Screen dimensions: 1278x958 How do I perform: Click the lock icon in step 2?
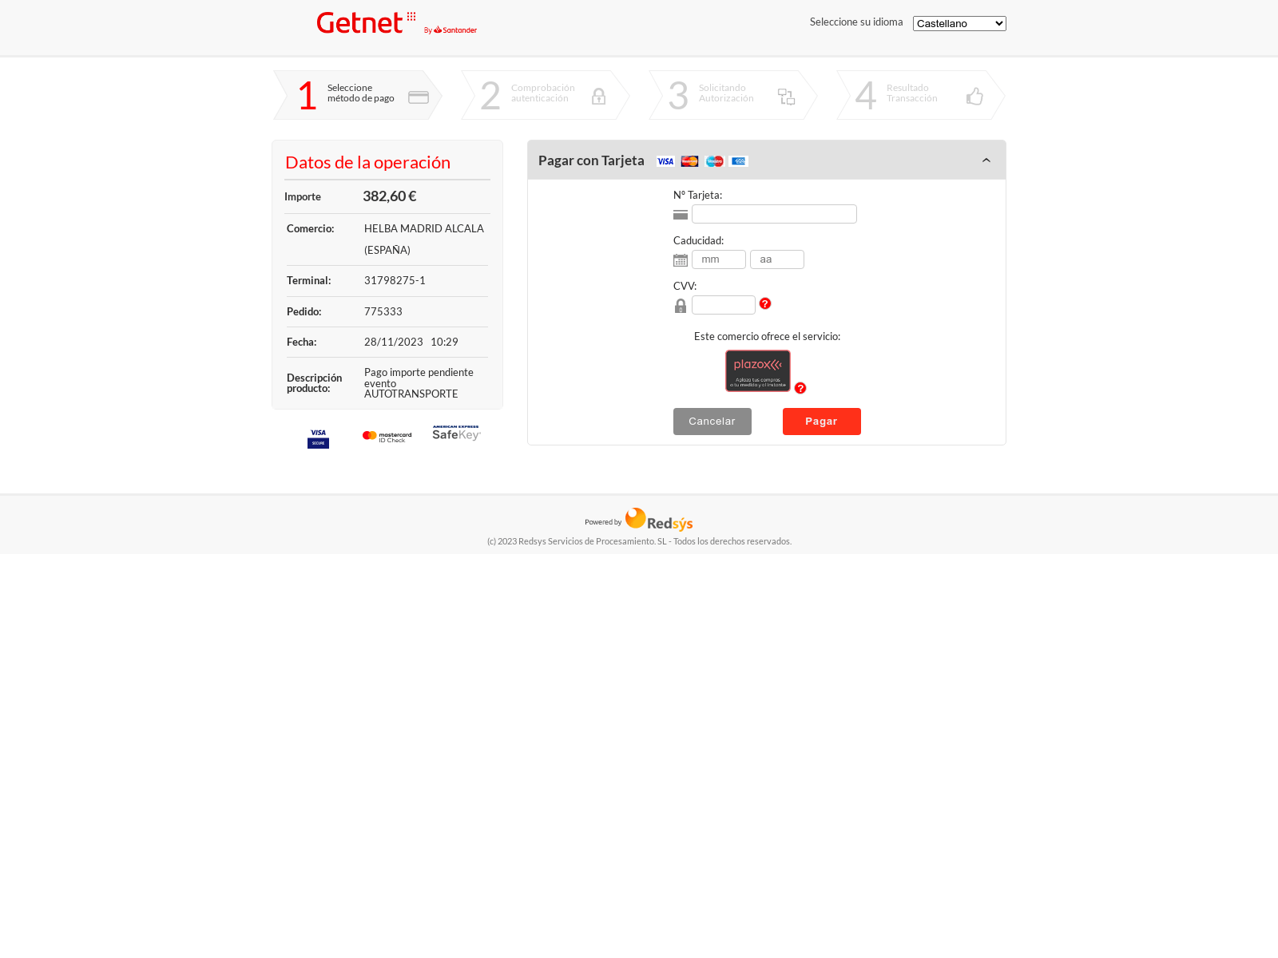pyautogui.click(x=598, y=97)
